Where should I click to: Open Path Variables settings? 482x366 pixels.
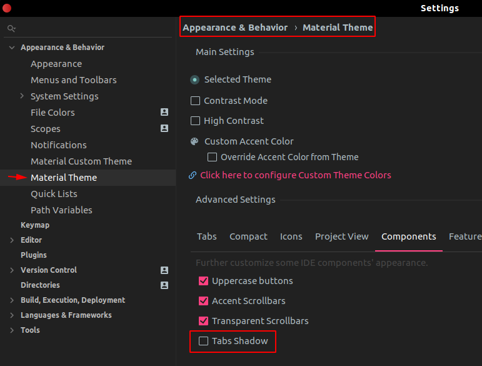(61, 210)
